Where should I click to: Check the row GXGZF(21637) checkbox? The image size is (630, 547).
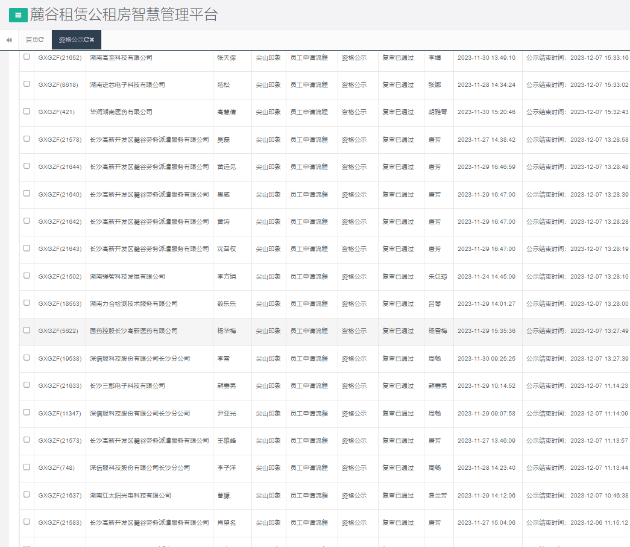click(x=27, y=494)
